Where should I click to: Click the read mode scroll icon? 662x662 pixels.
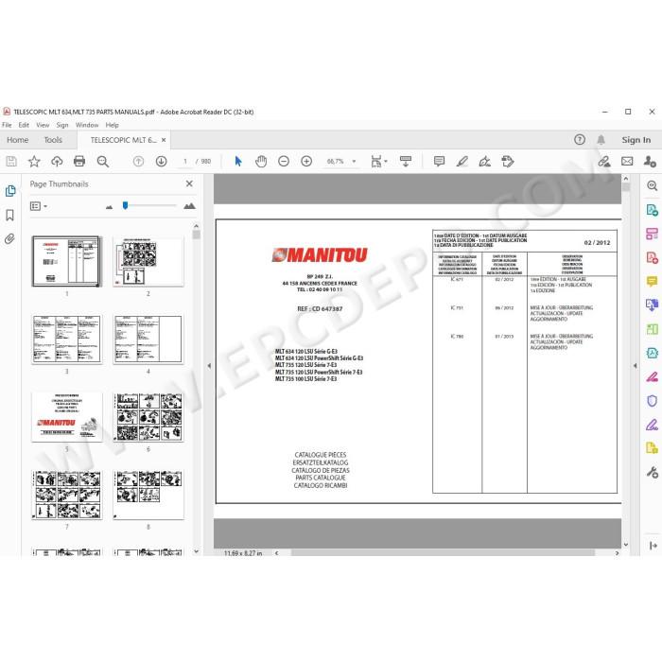point(406,162)
